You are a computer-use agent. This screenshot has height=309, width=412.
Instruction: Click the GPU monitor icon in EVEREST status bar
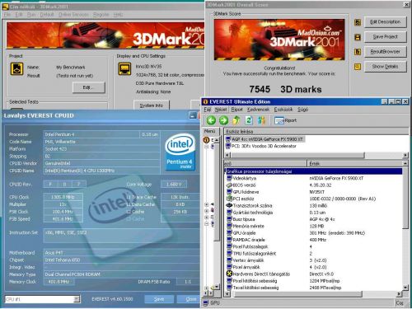206,302
